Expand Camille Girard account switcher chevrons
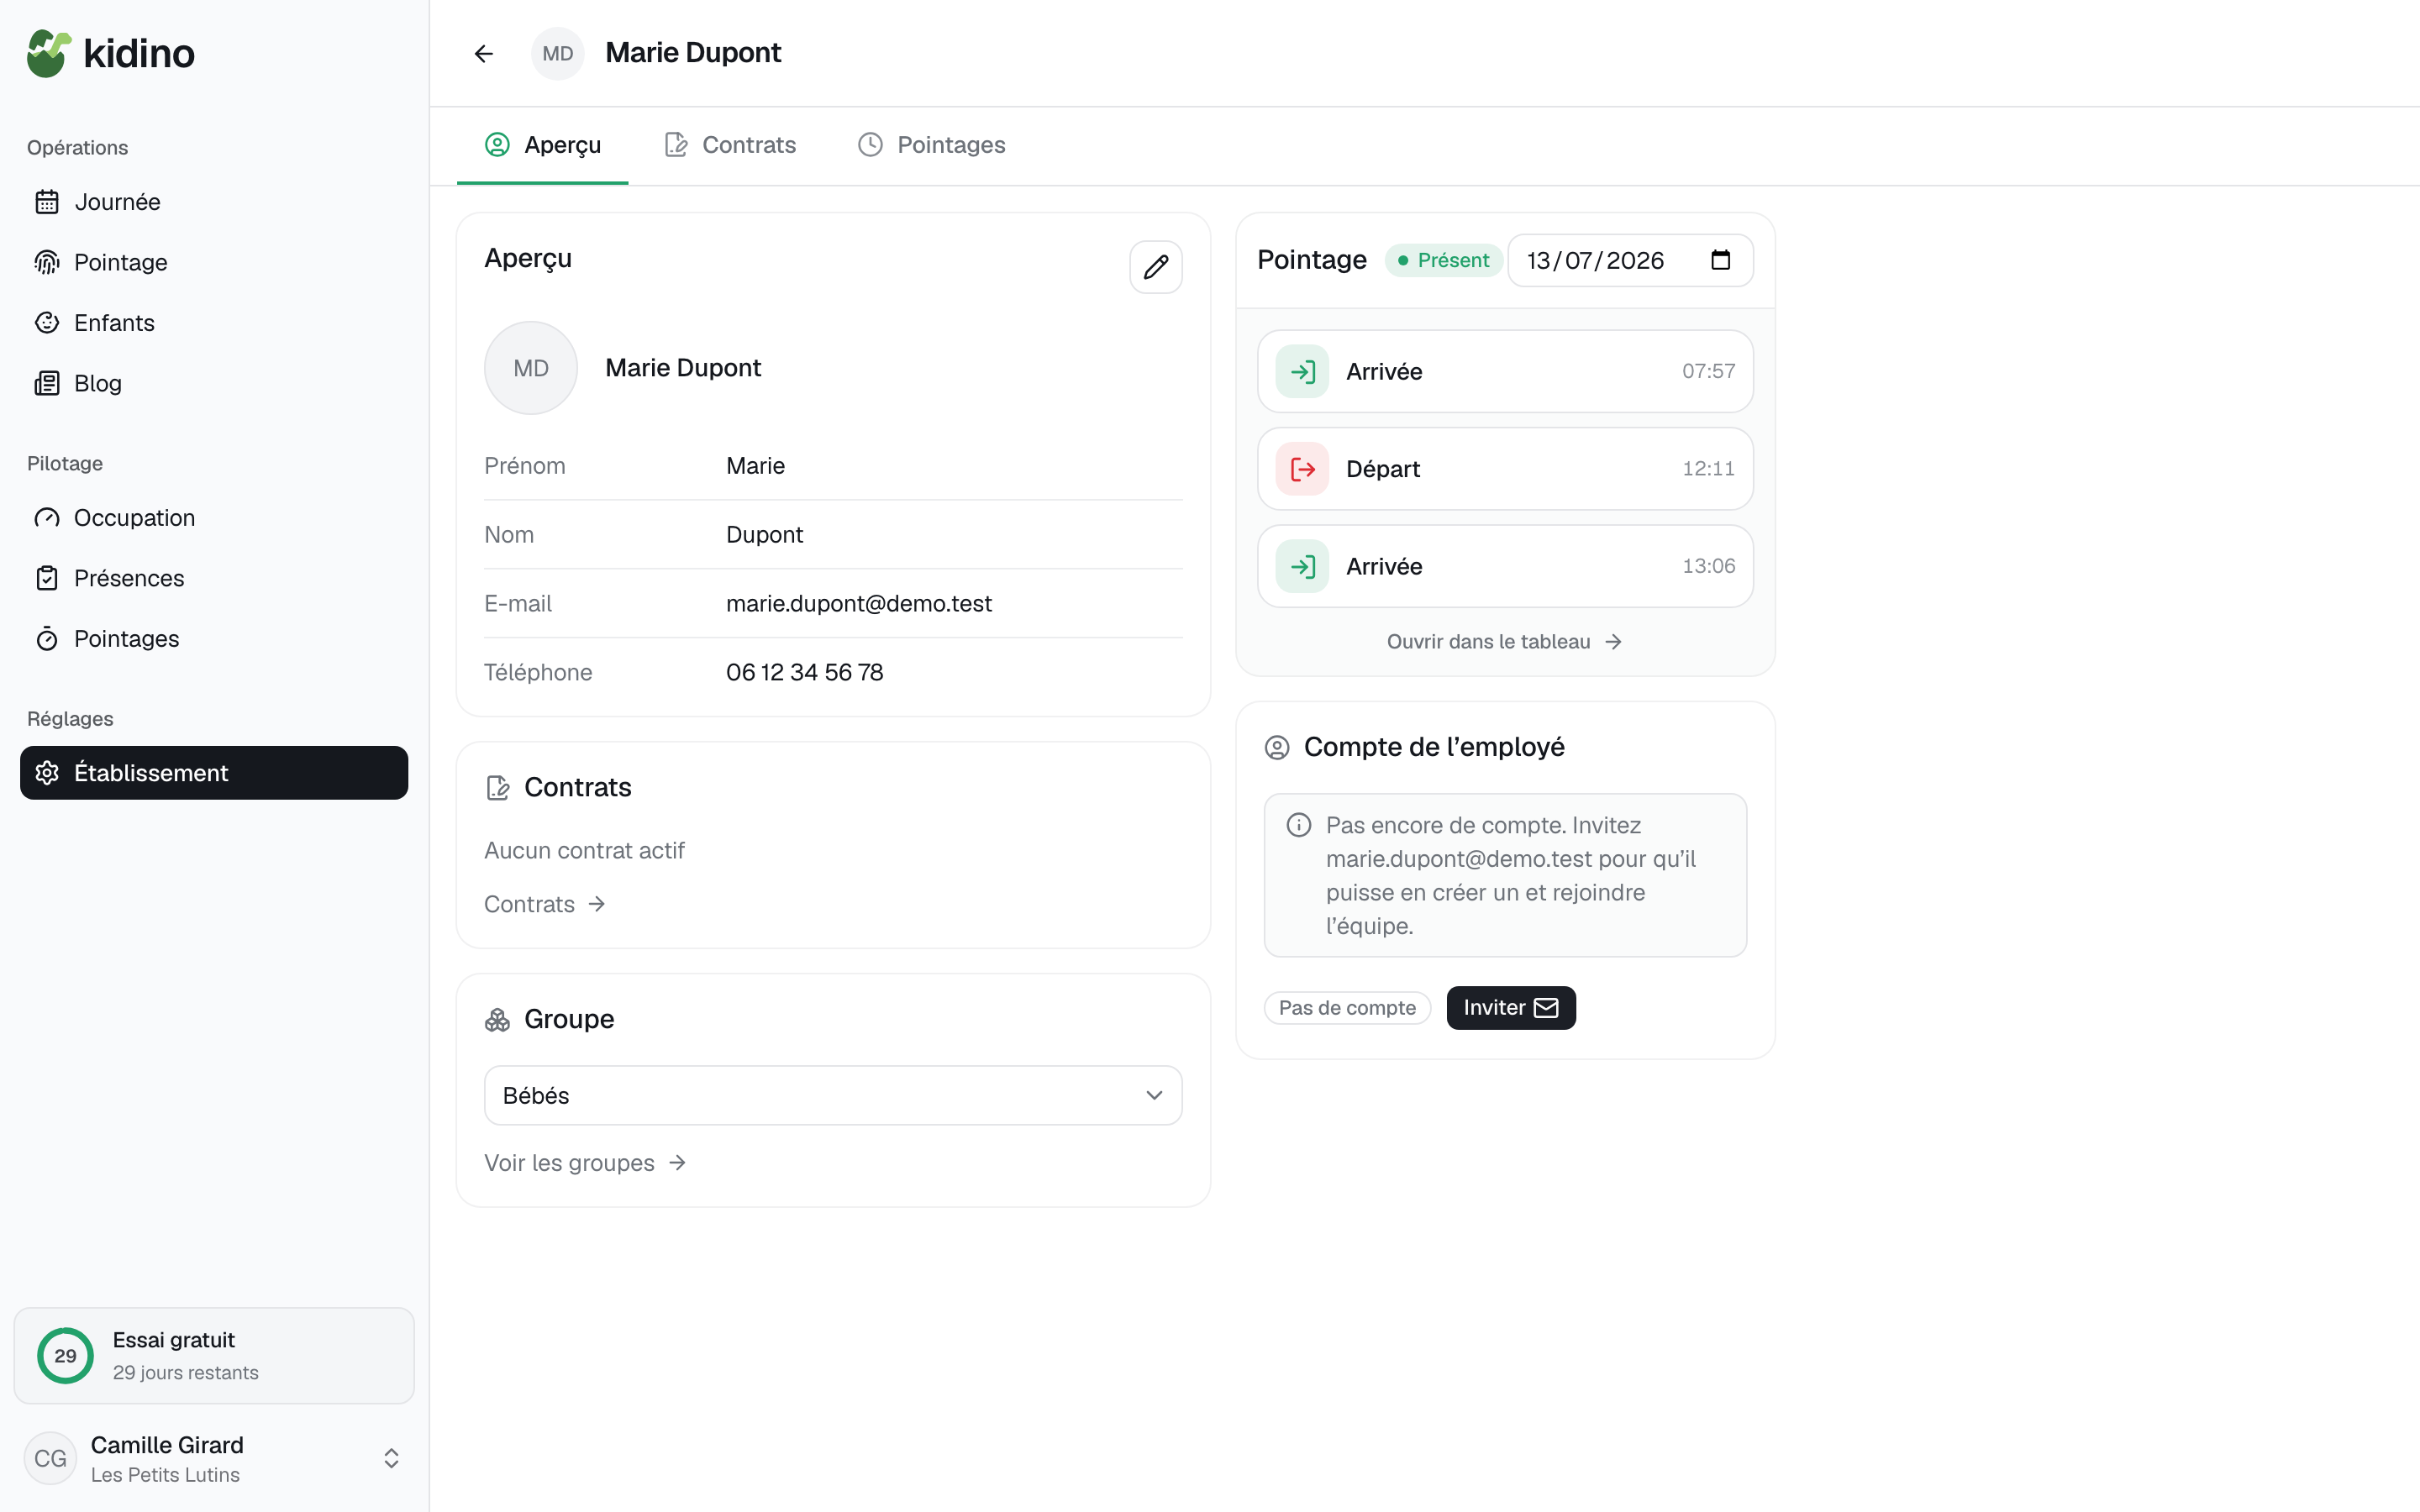The height and width of the screenshot is (1512, 2420). [391, 1458]
